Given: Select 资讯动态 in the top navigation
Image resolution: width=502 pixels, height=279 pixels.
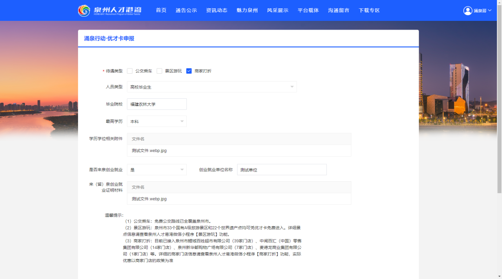Looking at the screenshot, I should [x=217, y=10].
